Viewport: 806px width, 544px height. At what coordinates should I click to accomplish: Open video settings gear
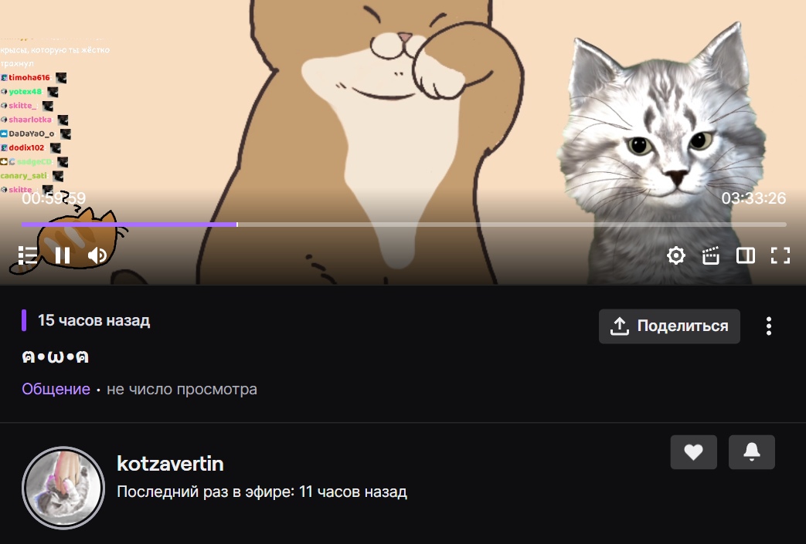click(676, 255)
